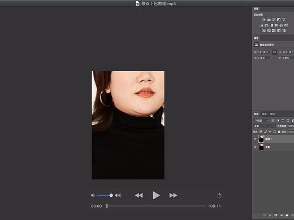The image size is (294, 220).
Task: Click the link layers icon at panel bottom
Action: tap(265, 215)
